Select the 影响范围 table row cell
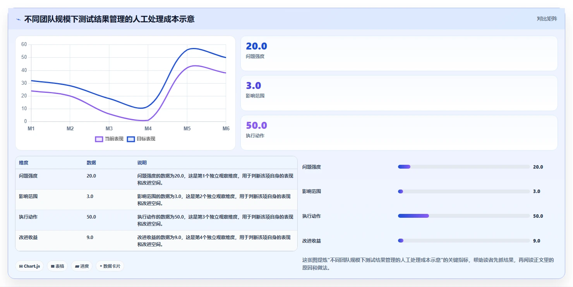The width and height of the screenshot is (573, 287). point(28,196)
